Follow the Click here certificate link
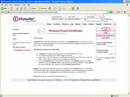The image size is (130, 97). [x=37, y=76]
